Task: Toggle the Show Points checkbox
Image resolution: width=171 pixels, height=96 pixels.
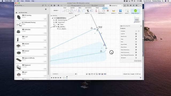Action: [x=136, y=47]
